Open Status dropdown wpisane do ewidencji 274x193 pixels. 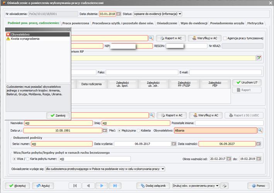pyautogui.click(x=158, y=14)
